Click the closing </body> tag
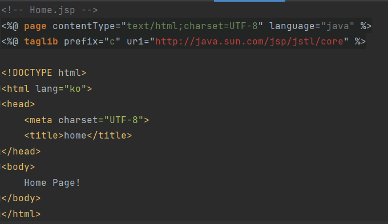This screenshot has height=224, width=388. (21, 198)
